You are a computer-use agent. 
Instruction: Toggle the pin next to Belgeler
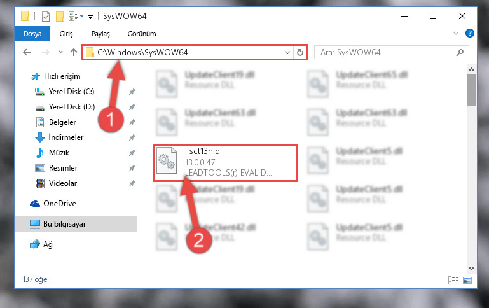(132, 122)
